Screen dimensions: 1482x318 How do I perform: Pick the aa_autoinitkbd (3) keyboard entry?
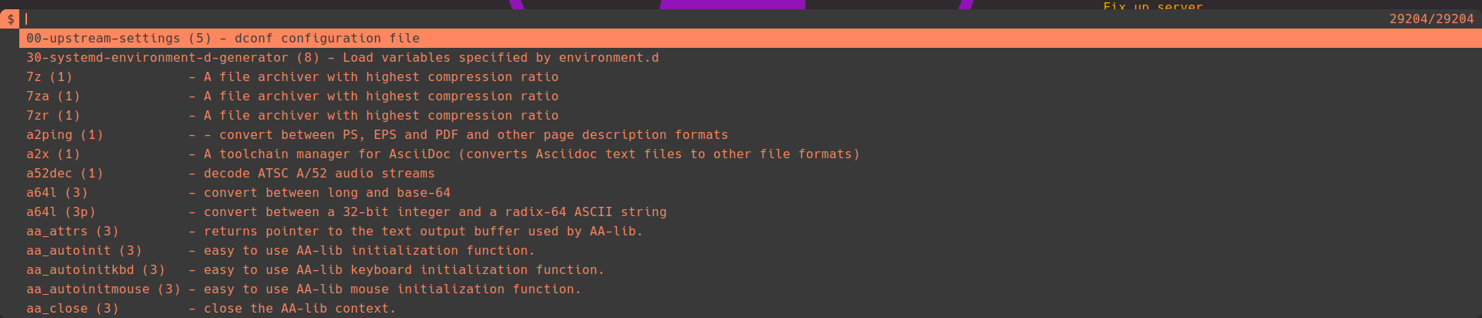pos(315,270)
